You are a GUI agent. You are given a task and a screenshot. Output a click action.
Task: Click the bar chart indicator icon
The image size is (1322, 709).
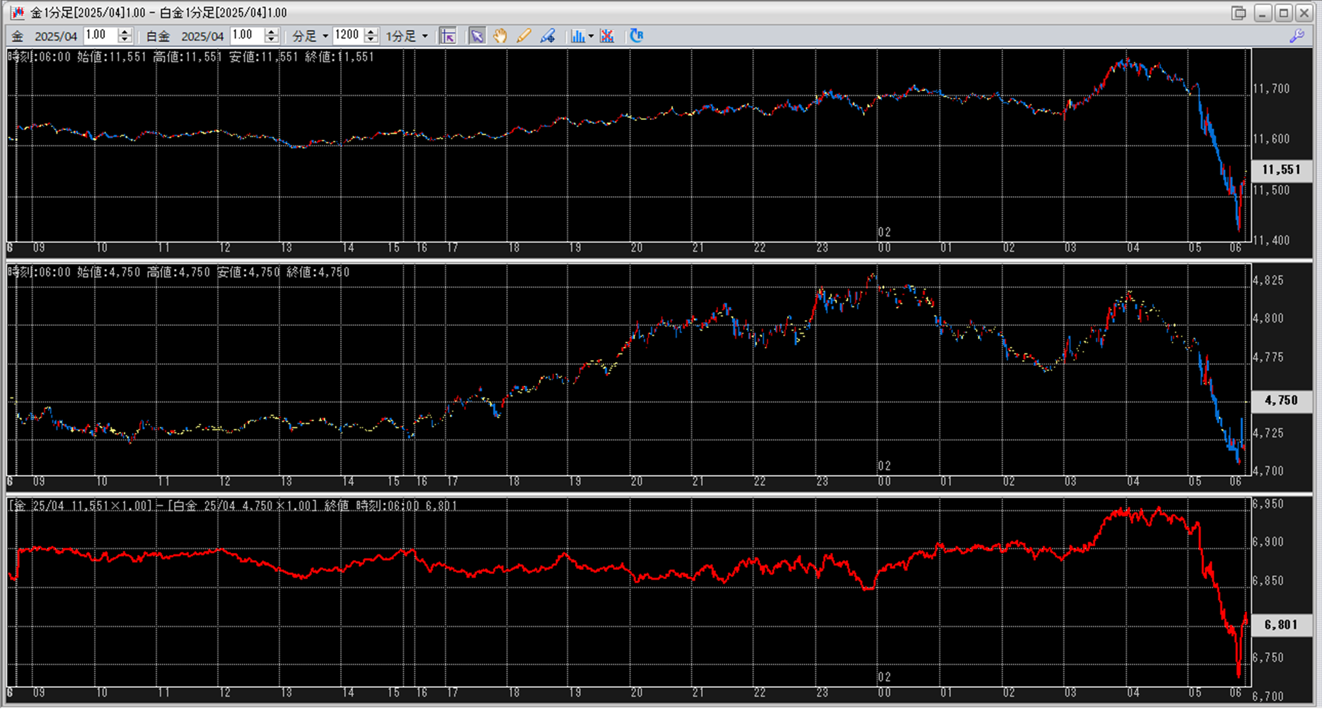pyautogui.click(x=577, y=36)
